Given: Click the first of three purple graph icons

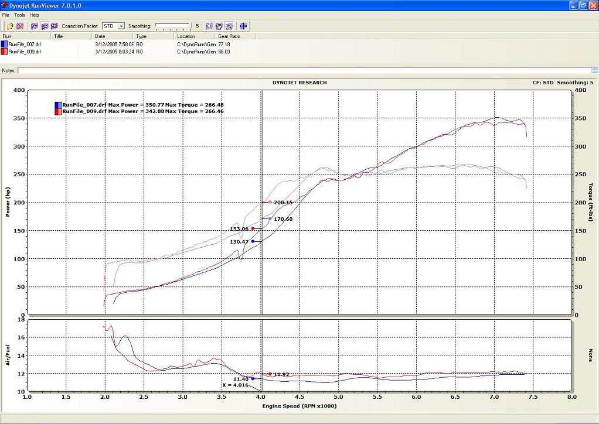Looking at the screenshot, I should pyautogui.click(x=35, y=26).
